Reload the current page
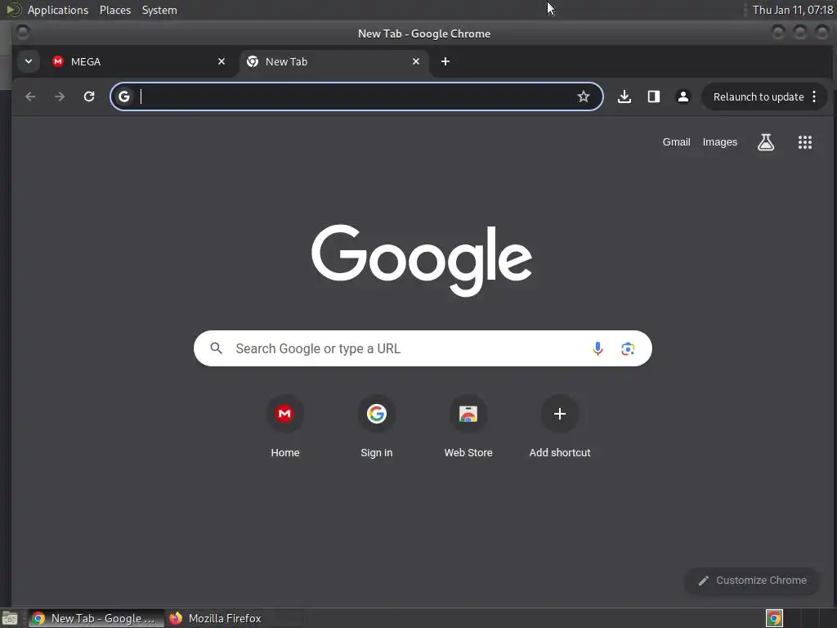The width and height of the screenshot is (837, 628). click(89, 96)
